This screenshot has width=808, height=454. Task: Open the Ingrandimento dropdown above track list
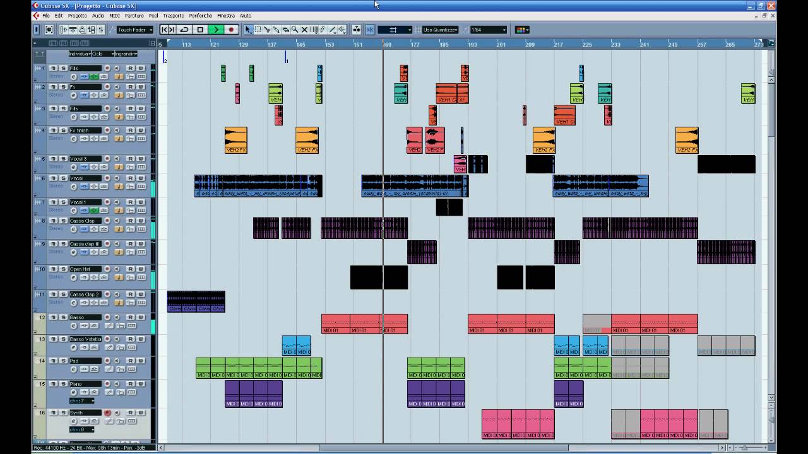click(126, 54)
